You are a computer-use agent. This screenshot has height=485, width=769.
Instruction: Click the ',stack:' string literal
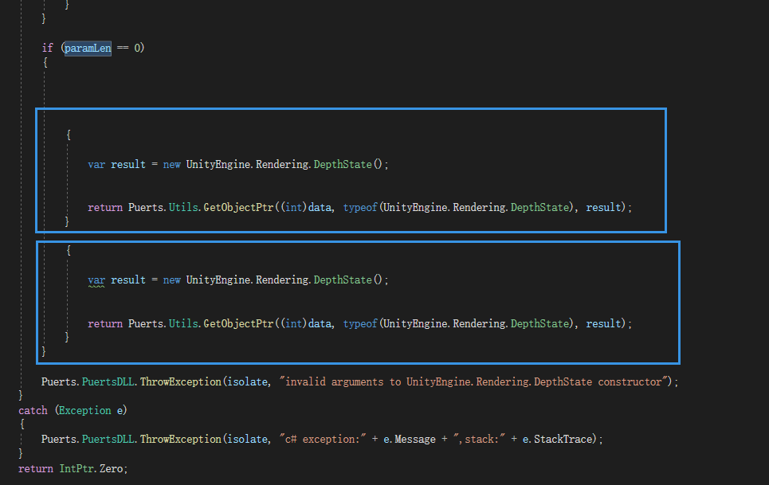point(479,440)
